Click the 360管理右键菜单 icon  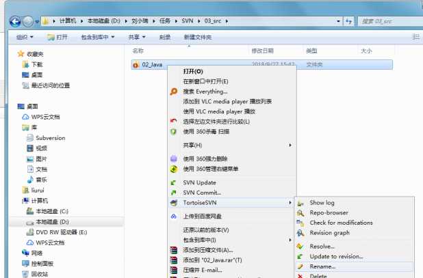pyautogui.click(x=174, y=169)
